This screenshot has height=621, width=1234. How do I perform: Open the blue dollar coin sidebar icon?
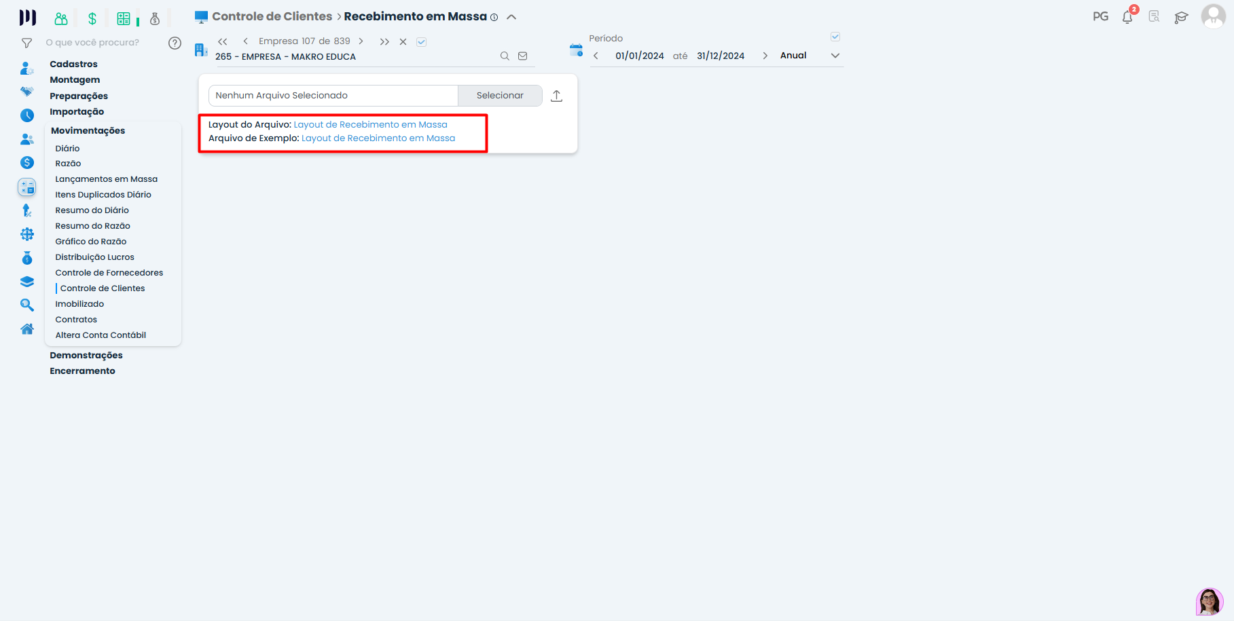[x=27, y=162]
